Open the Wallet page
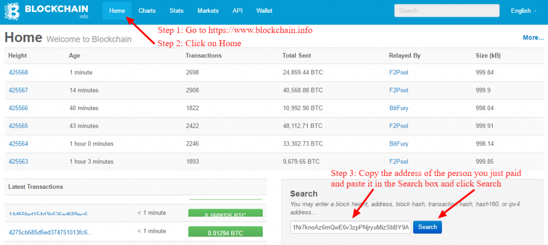This screenshot has width=548, height=245. tap(264, 11)
